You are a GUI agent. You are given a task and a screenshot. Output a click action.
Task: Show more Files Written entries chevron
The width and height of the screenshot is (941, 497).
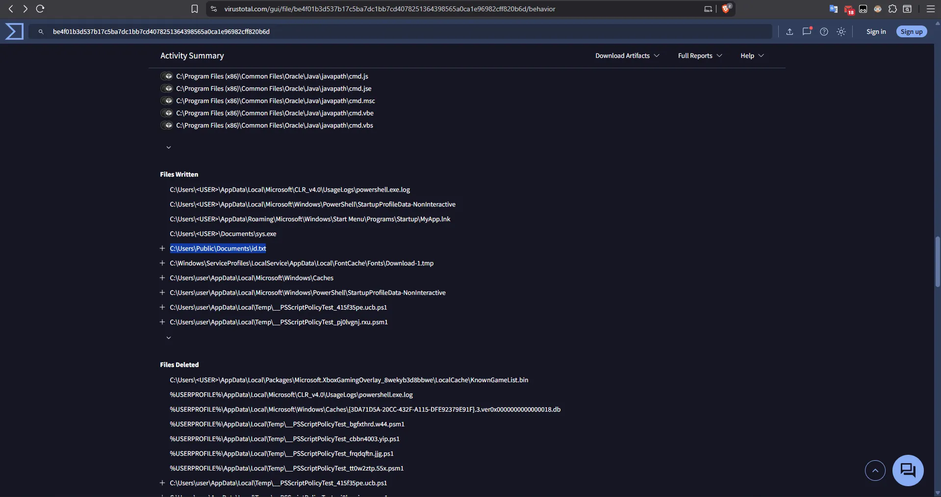pos(169,338)
